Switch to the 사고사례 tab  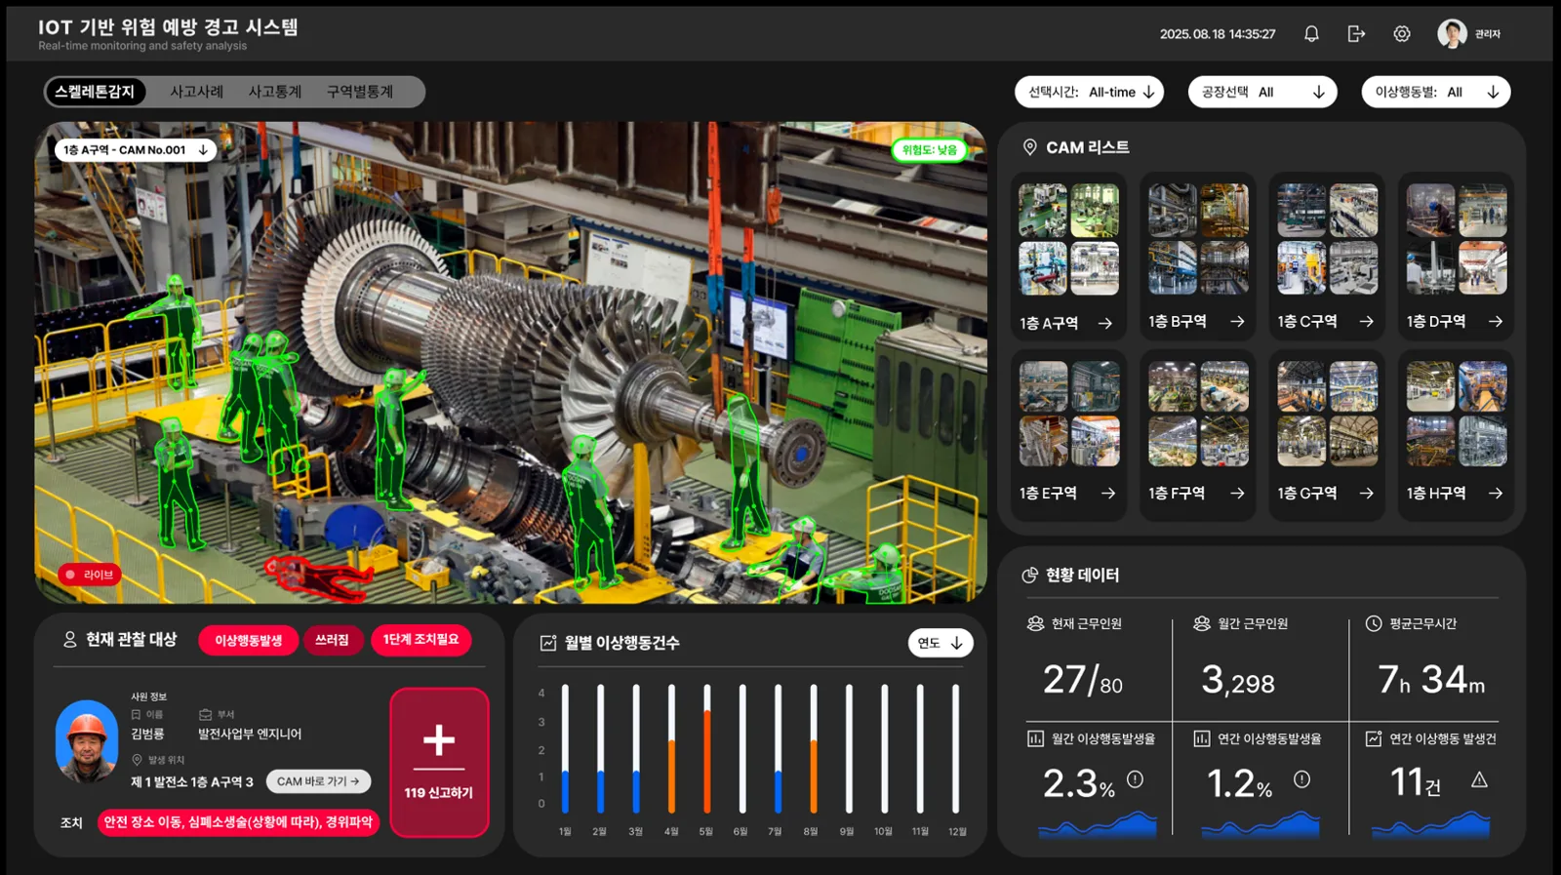[x=197, y=92]
